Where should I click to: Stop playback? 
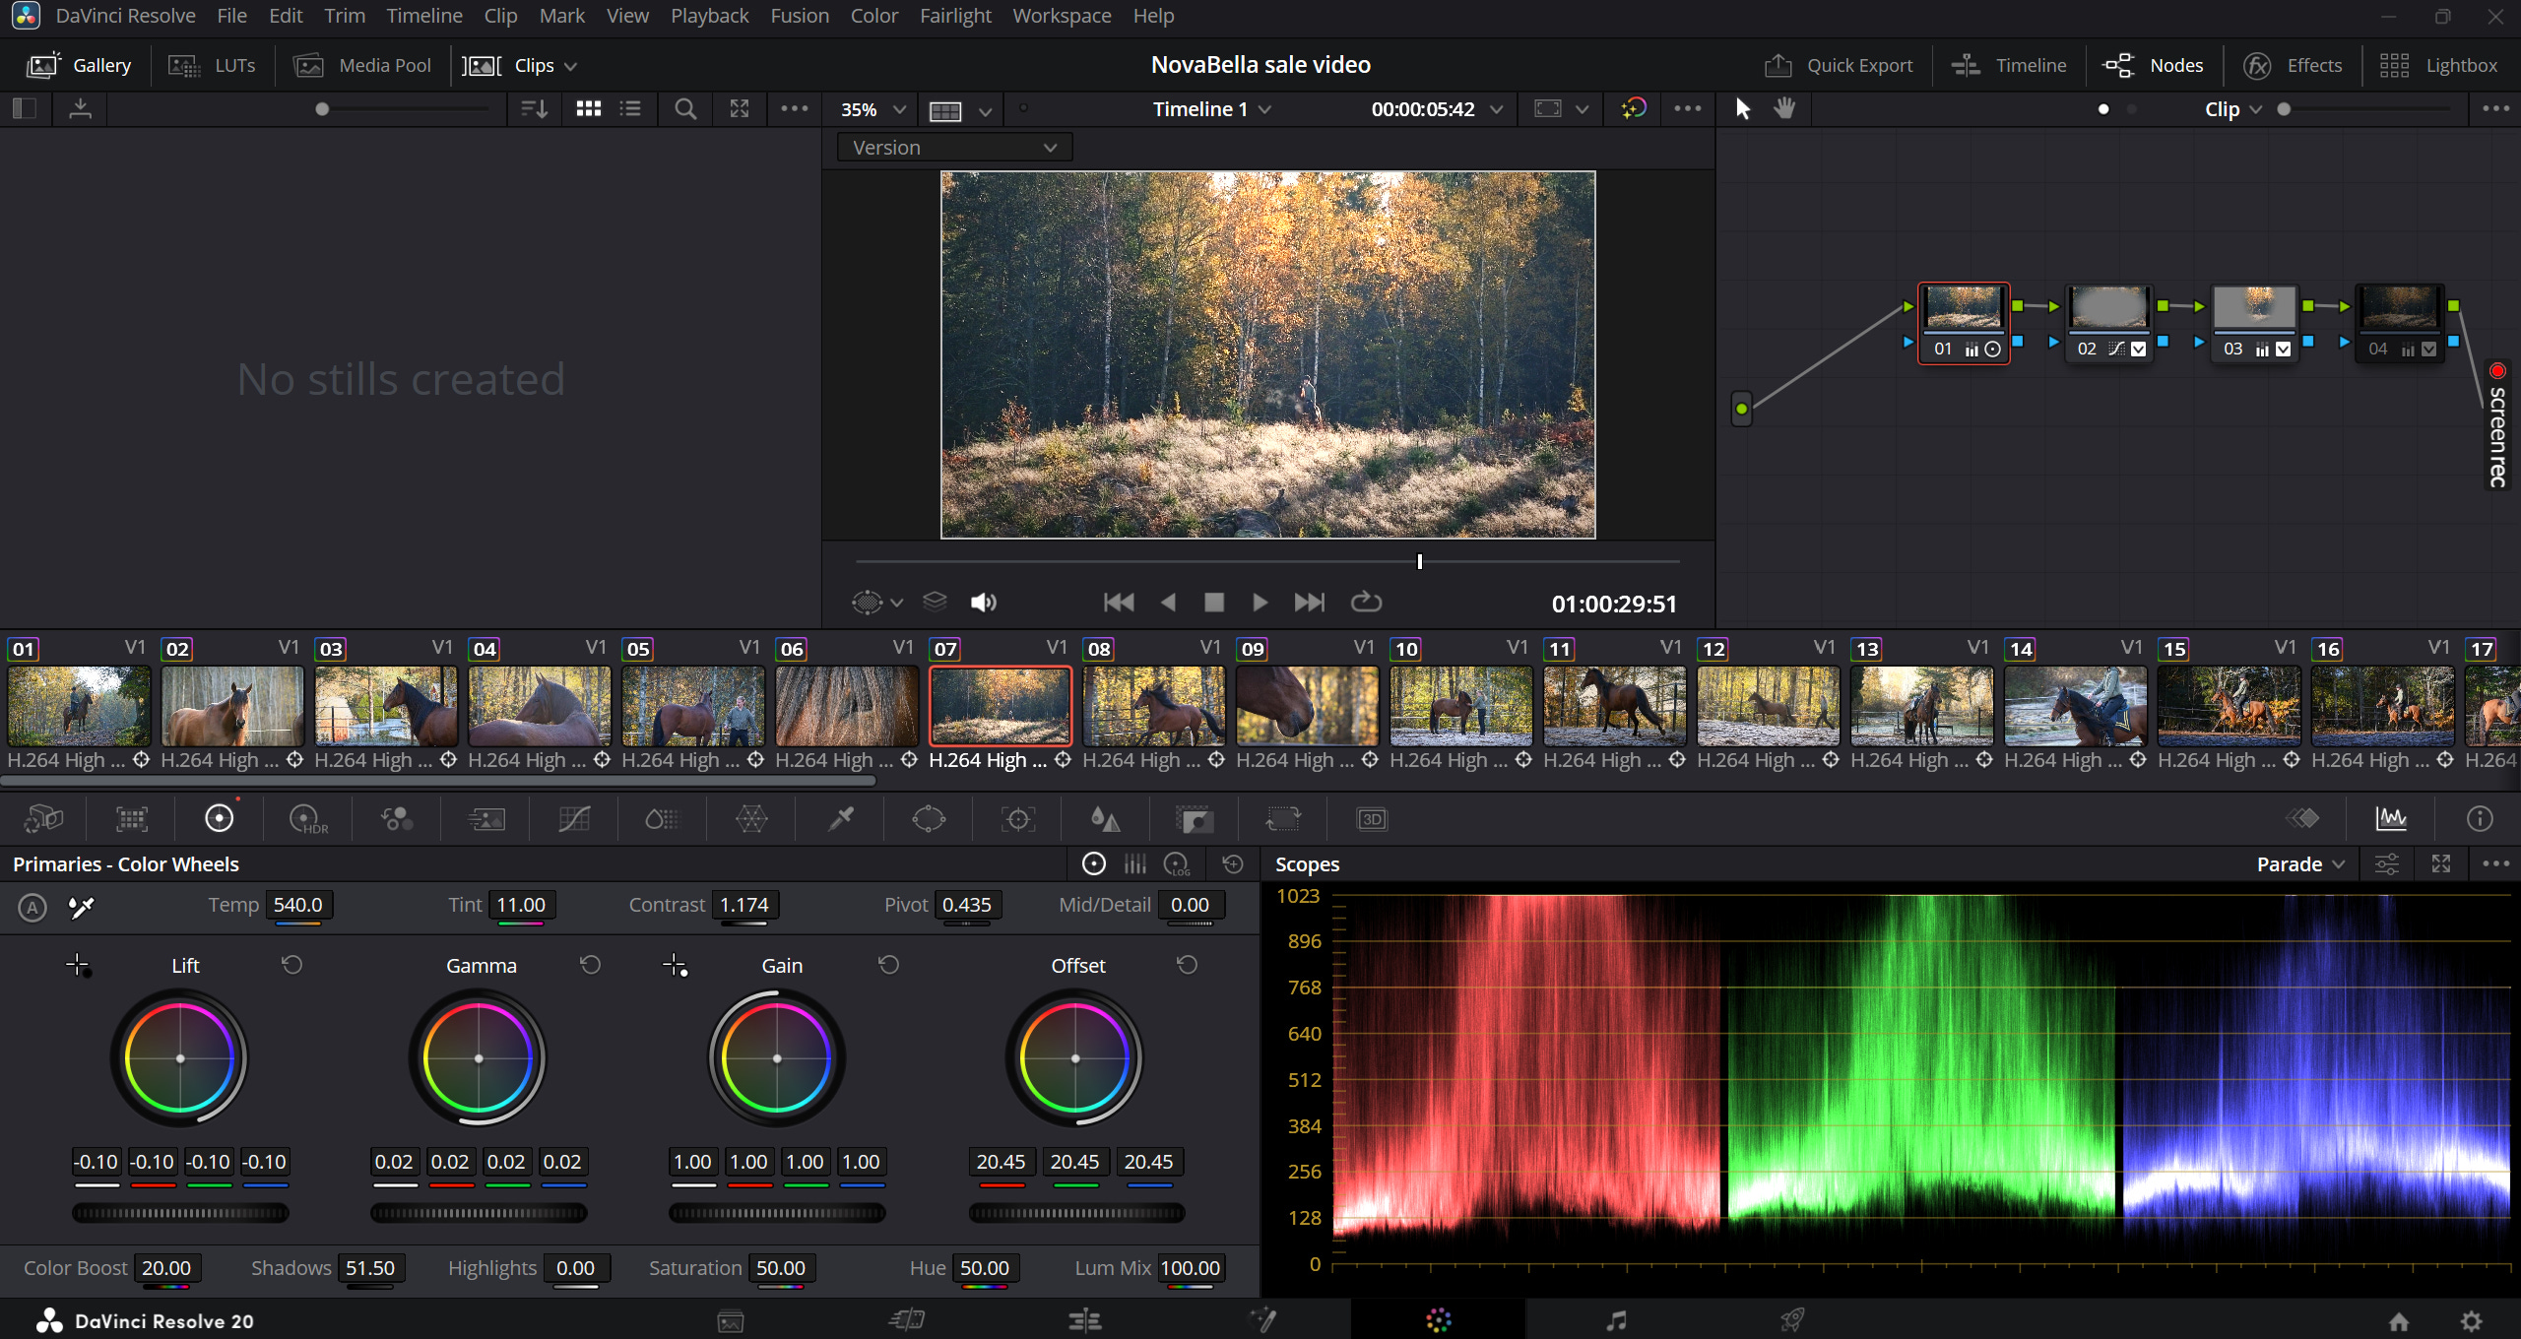point(1214,603)
